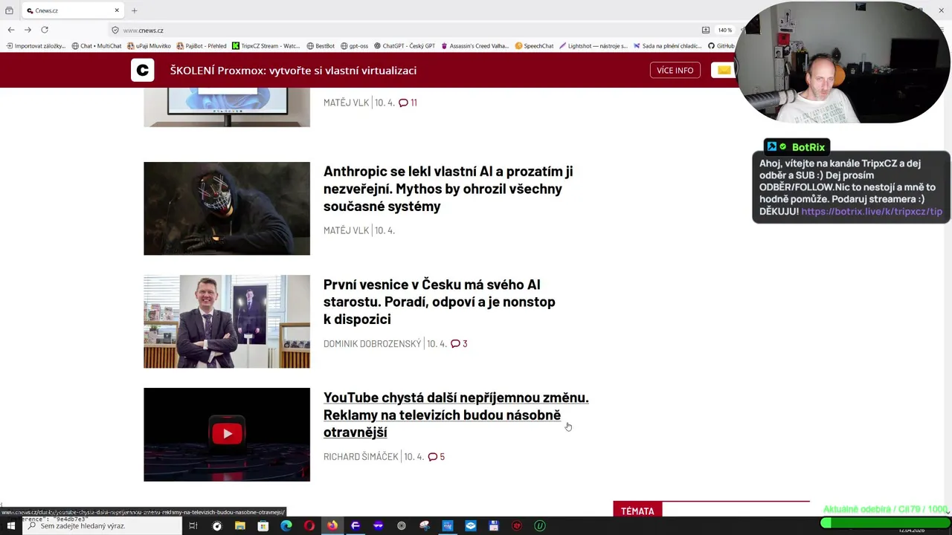Click the green subscriber goal progress bar
The width and height of the screenshot is (952, 535).
point(885,523)
